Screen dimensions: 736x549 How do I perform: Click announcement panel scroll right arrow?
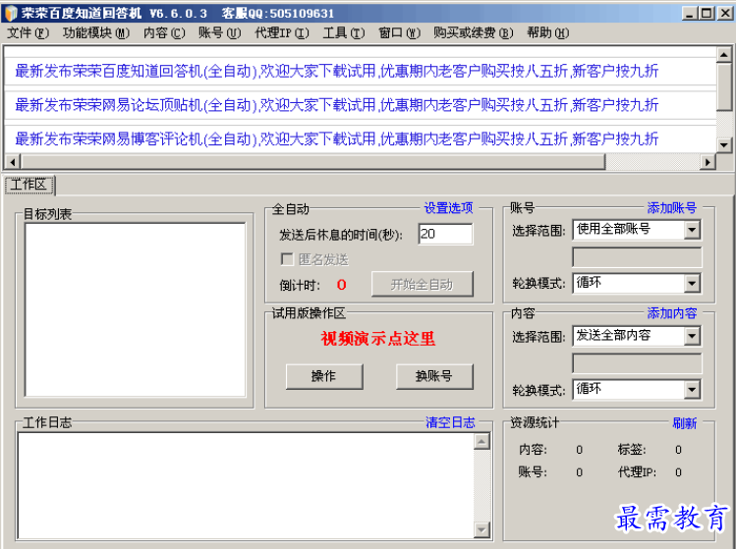[708, 162]
